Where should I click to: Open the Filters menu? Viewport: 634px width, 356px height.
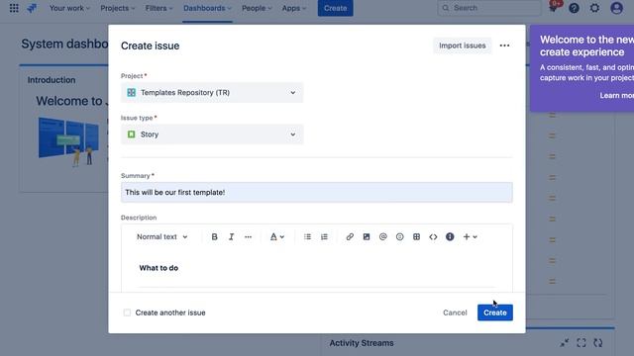(x=158, y=8)
